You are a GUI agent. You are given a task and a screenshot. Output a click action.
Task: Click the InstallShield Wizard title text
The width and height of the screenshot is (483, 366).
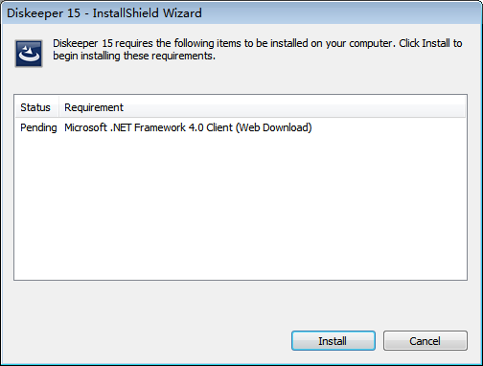(x=148, y=13)
